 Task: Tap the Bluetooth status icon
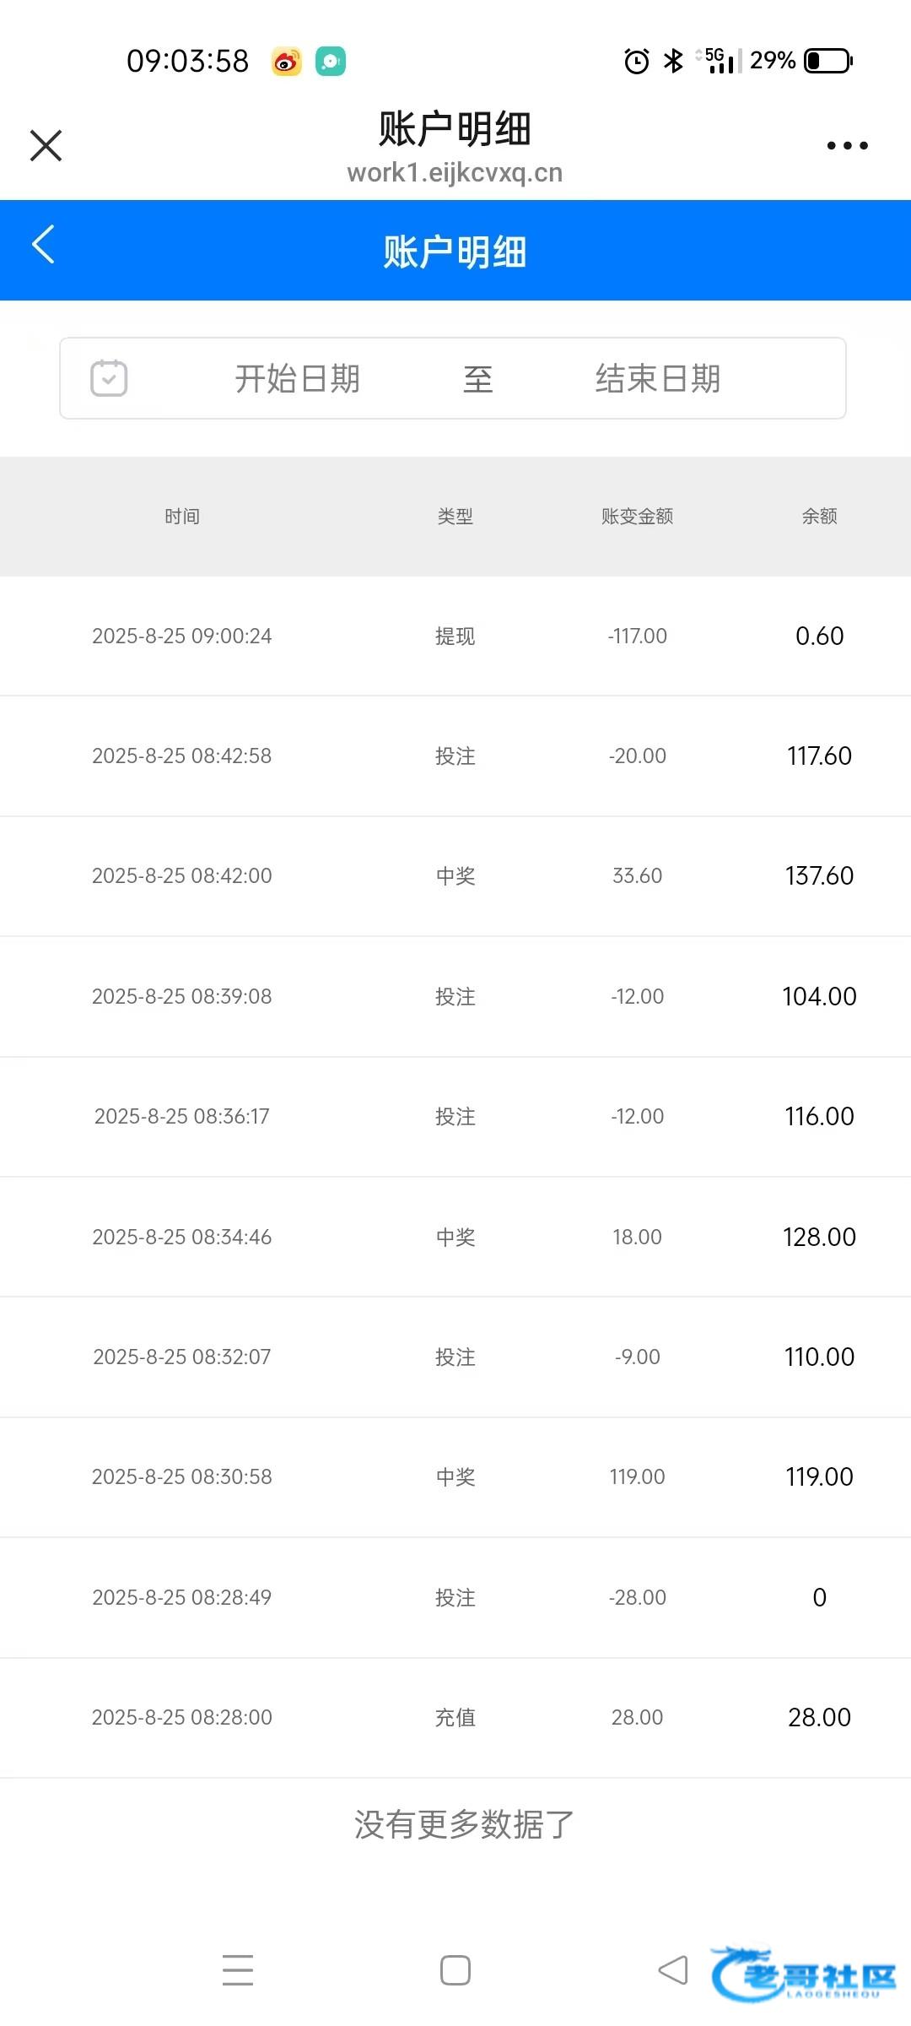click(x=673, y=62)
